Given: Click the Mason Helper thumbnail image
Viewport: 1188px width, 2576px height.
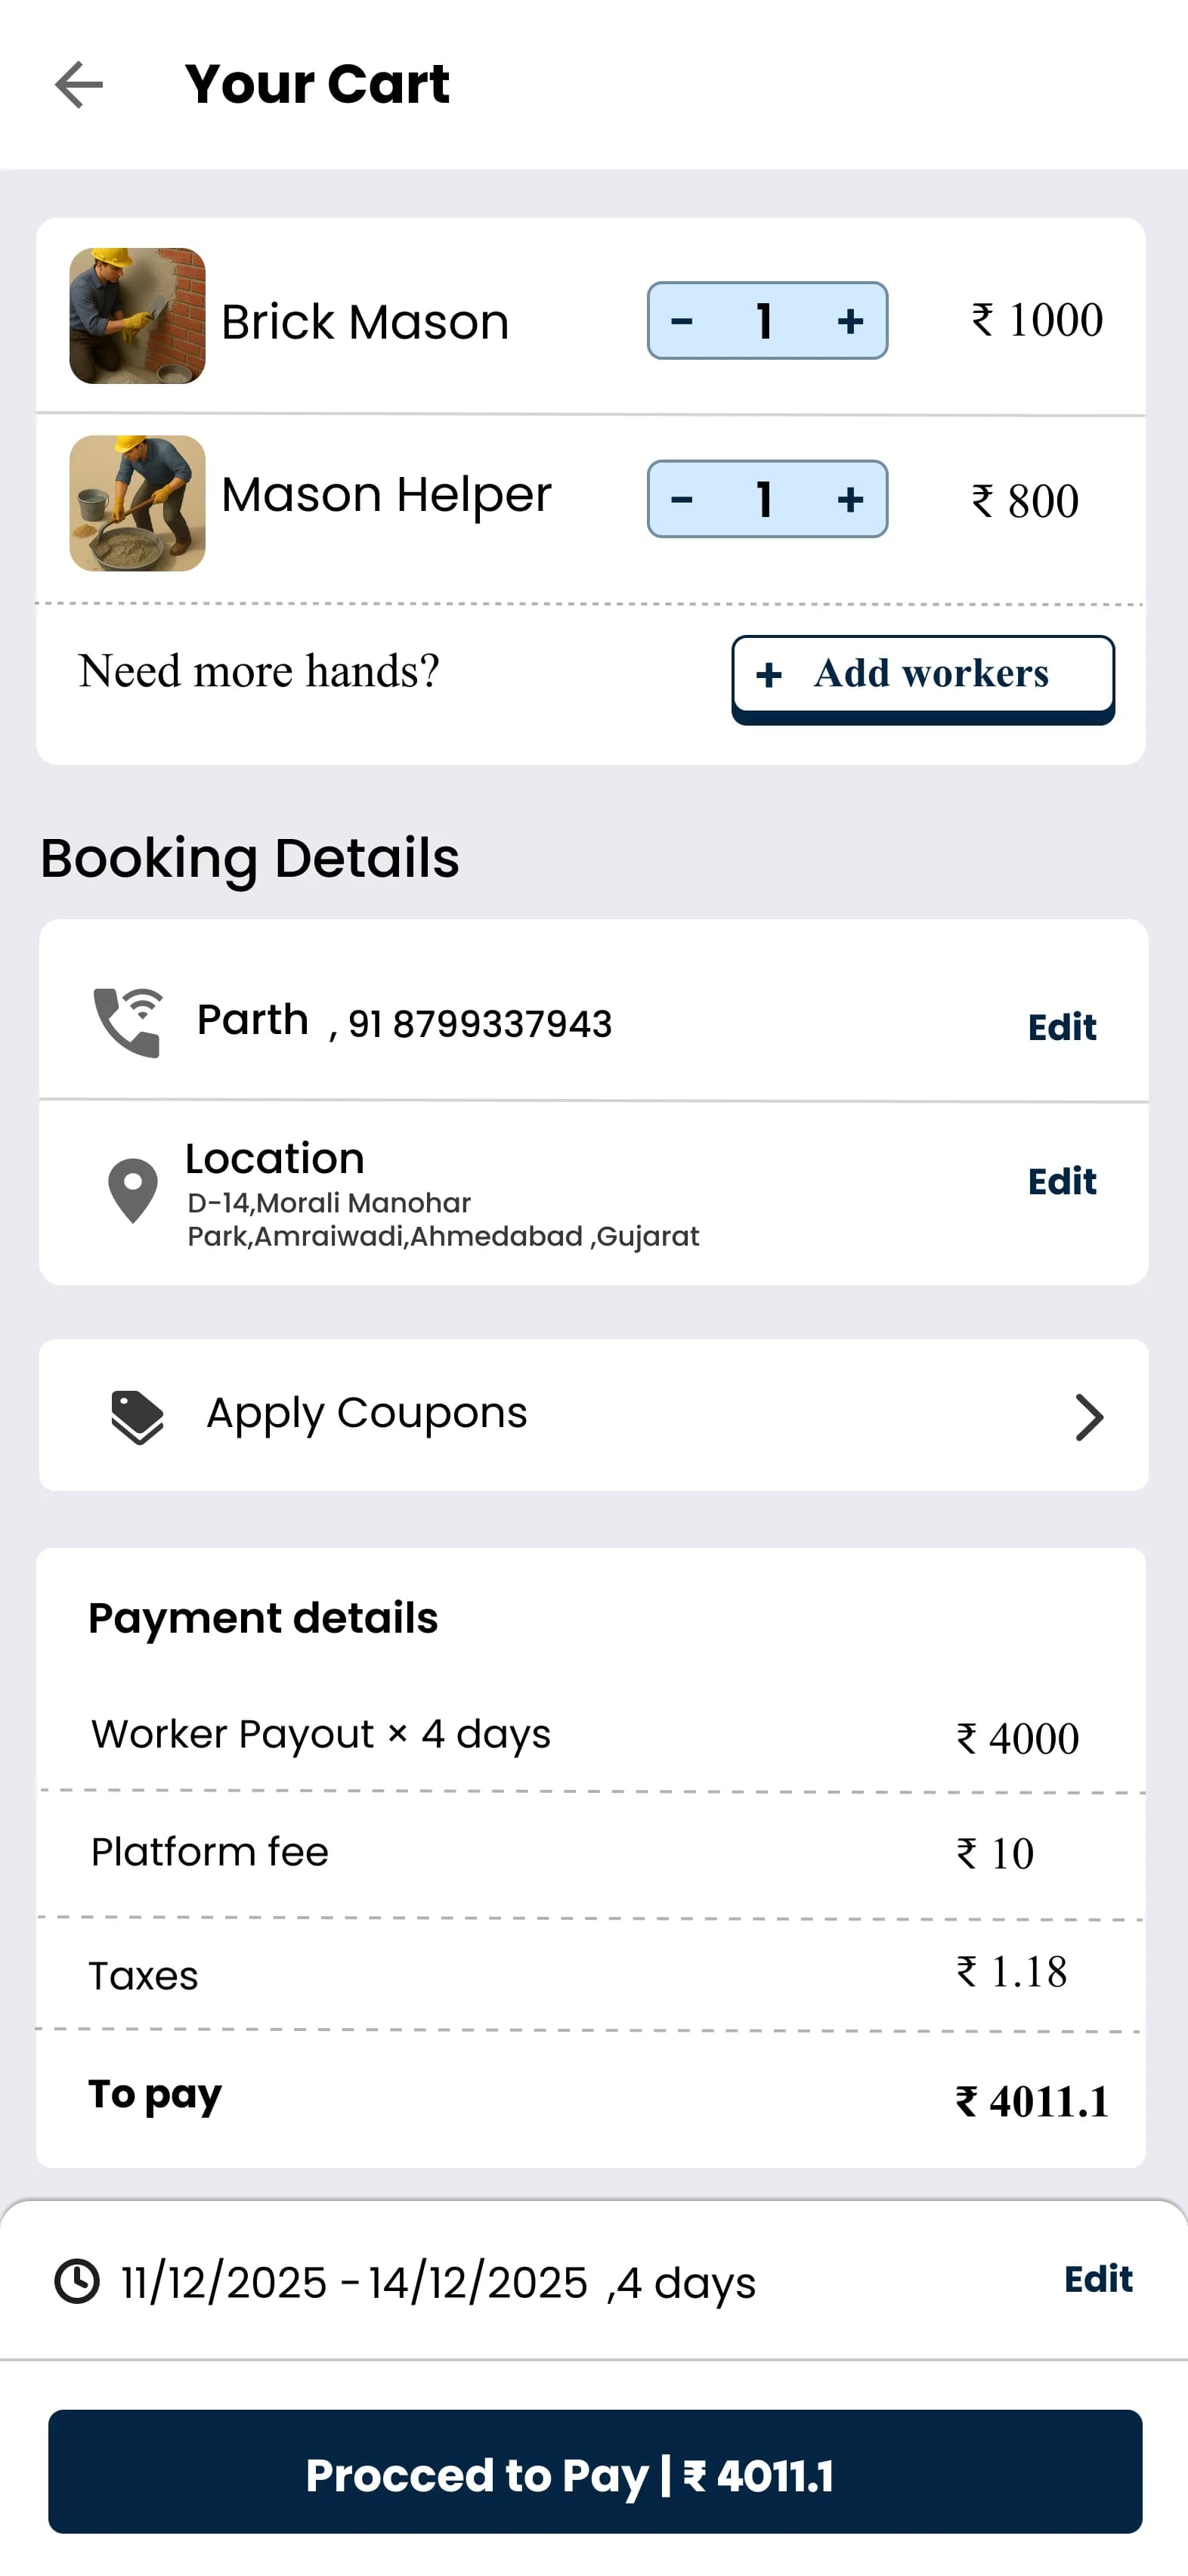Looking at the screenshot, I should [x=137, y=503].
